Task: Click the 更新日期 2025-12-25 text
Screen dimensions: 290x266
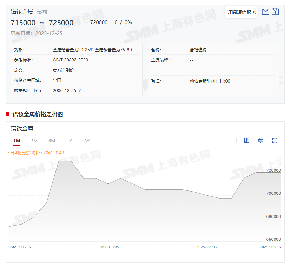Action: (37, 33)
